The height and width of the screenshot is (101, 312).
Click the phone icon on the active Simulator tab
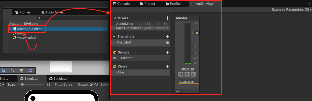pos(22,79)
